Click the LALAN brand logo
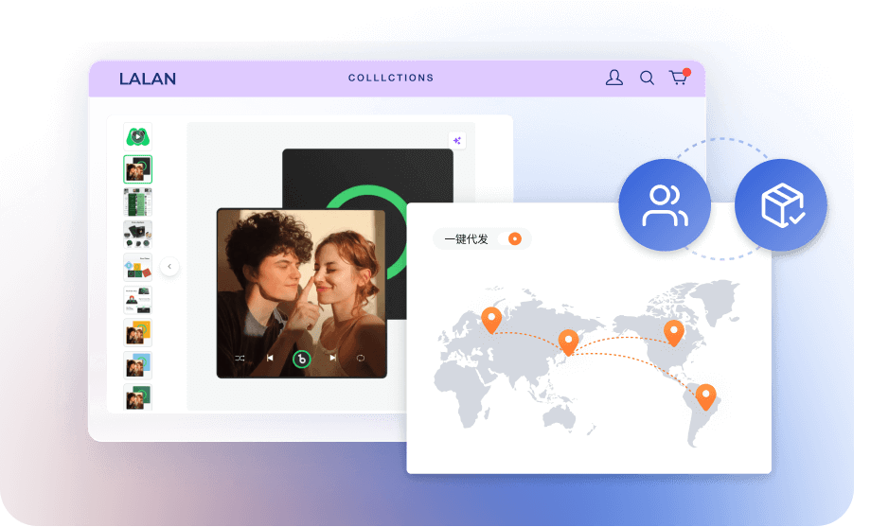The height and width of the screenshot is (527, 871). (148, 79)
